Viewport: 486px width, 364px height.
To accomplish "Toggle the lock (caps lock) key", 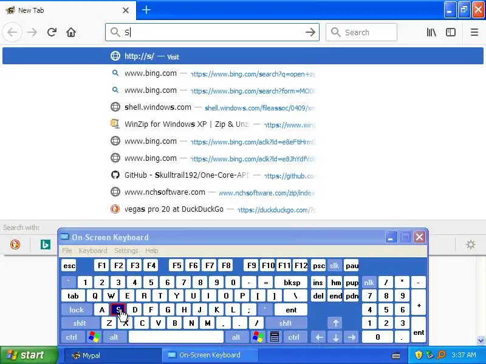I will pos(77,309).
